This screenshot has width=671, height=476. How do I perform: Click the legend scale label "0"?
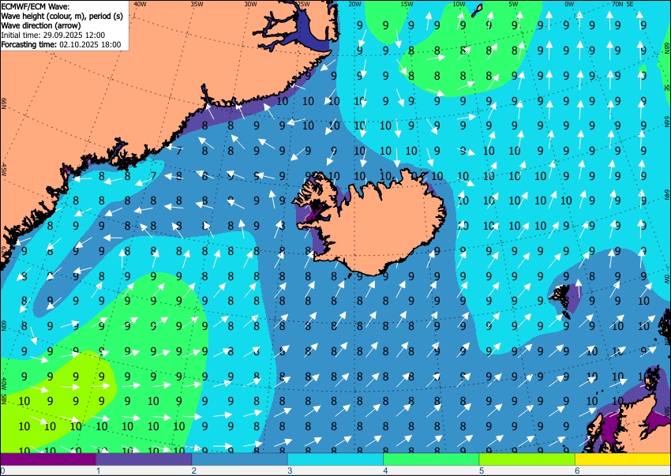pos(2,470)
